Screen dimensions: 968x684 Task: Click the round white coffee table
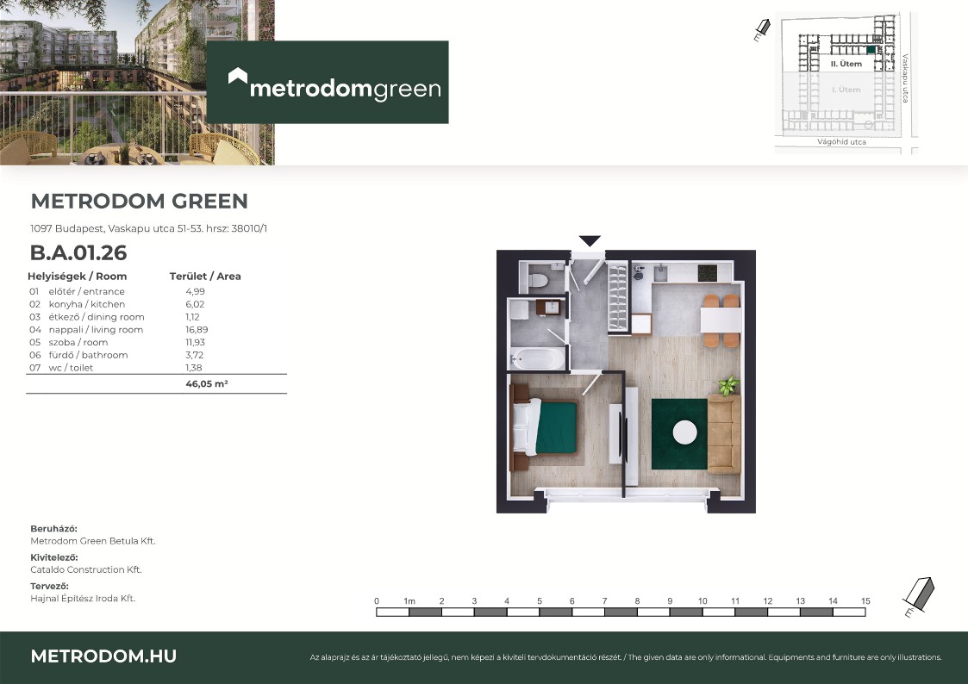pyautogui.click(x=685, y=432)
